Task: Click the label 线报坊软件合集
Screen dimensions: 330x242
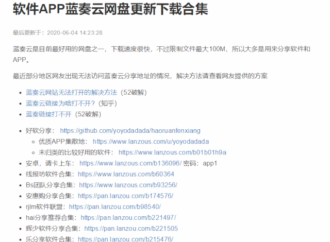Action: pyautogui.click(x=48, y=174)
